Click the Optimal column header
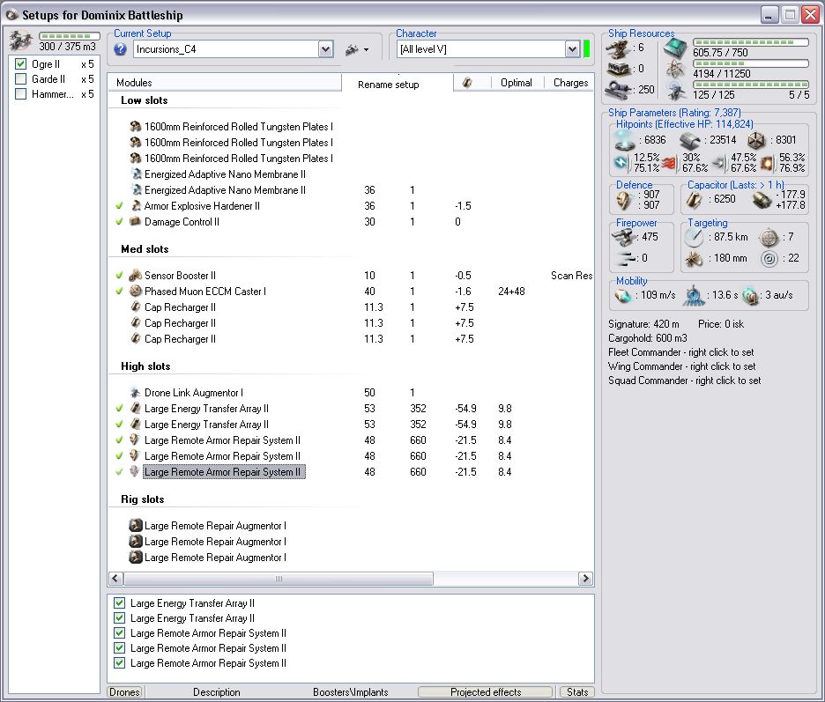The height and width of the screenshot is (702, 825). pyautogui.click(x=517, y=83)
